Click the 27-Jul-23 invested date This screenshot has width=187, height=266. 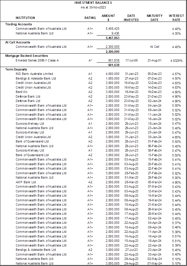(x=131, y=250)
